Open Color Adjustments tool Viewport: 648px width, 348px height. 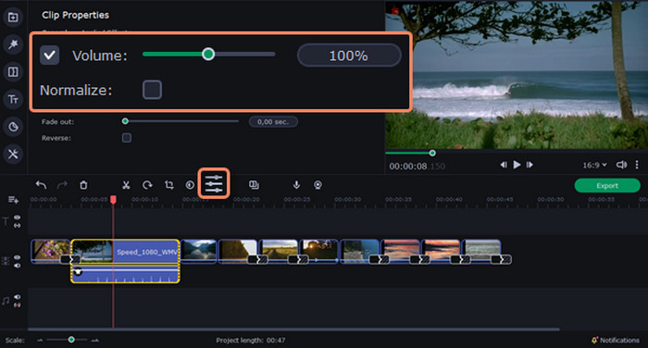(x=190, y=185)
